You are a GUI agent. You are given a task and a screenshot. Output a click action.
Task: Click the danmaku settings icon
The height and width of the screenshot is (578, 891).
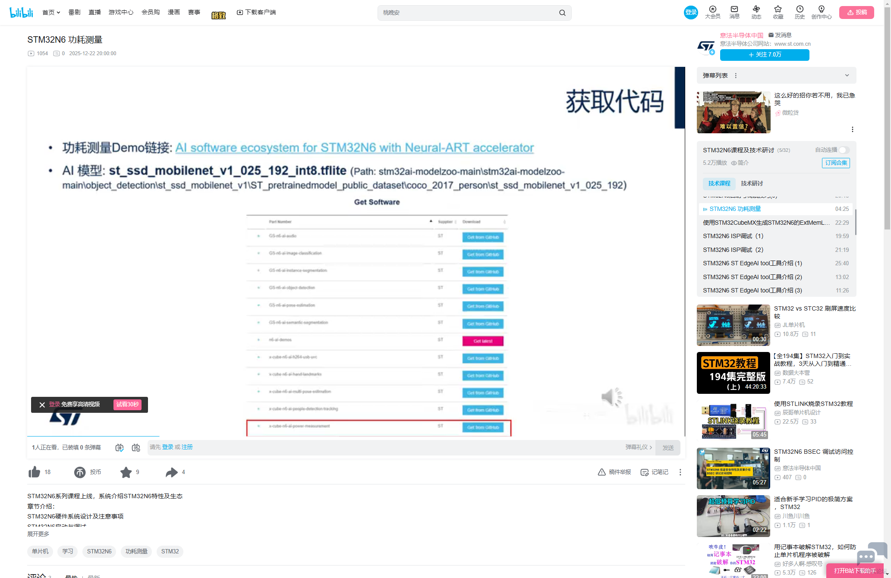(136, 448)
